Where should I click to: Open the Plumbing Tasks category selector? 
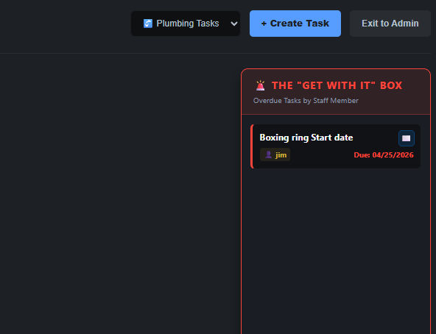click(186, 24)
